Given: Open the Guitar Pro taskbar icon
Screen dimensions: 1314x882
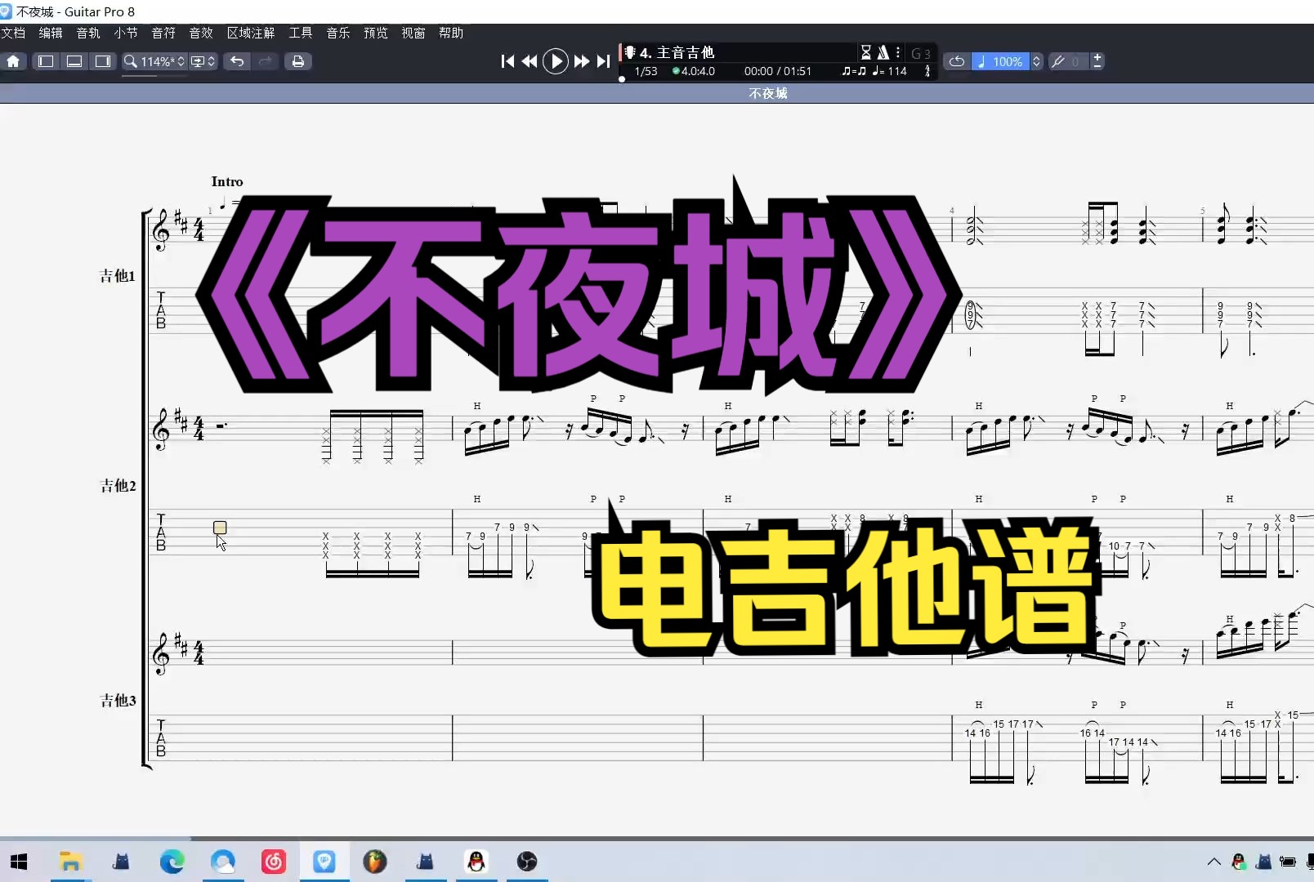Looking at the screenshot, I should pos(324,862).
